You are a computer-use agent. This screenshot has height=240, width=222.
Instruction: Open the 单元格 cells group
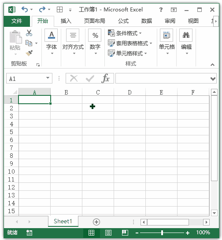click(x=167, y=42)
